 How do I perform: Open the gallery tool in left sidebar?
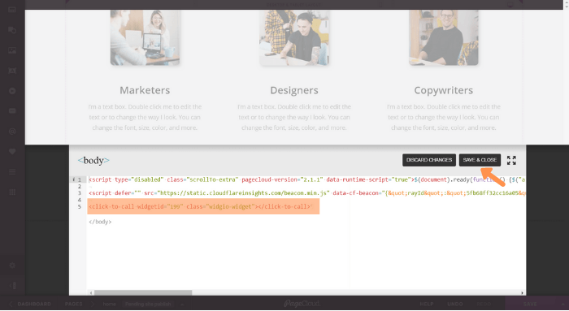click(x=12, y=71)
